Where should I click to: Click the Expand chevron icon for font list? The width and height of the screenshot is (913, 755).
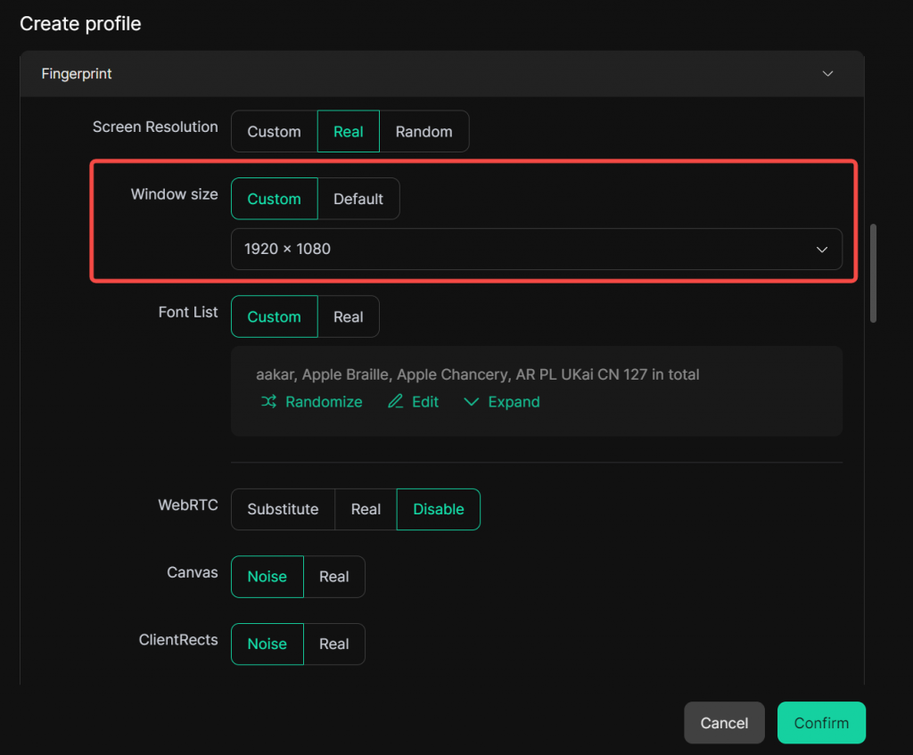tap(472, 402)
